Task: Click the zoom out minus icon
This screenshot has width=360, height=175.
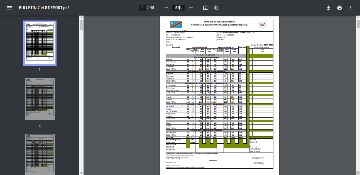Action: coord(166,8)
